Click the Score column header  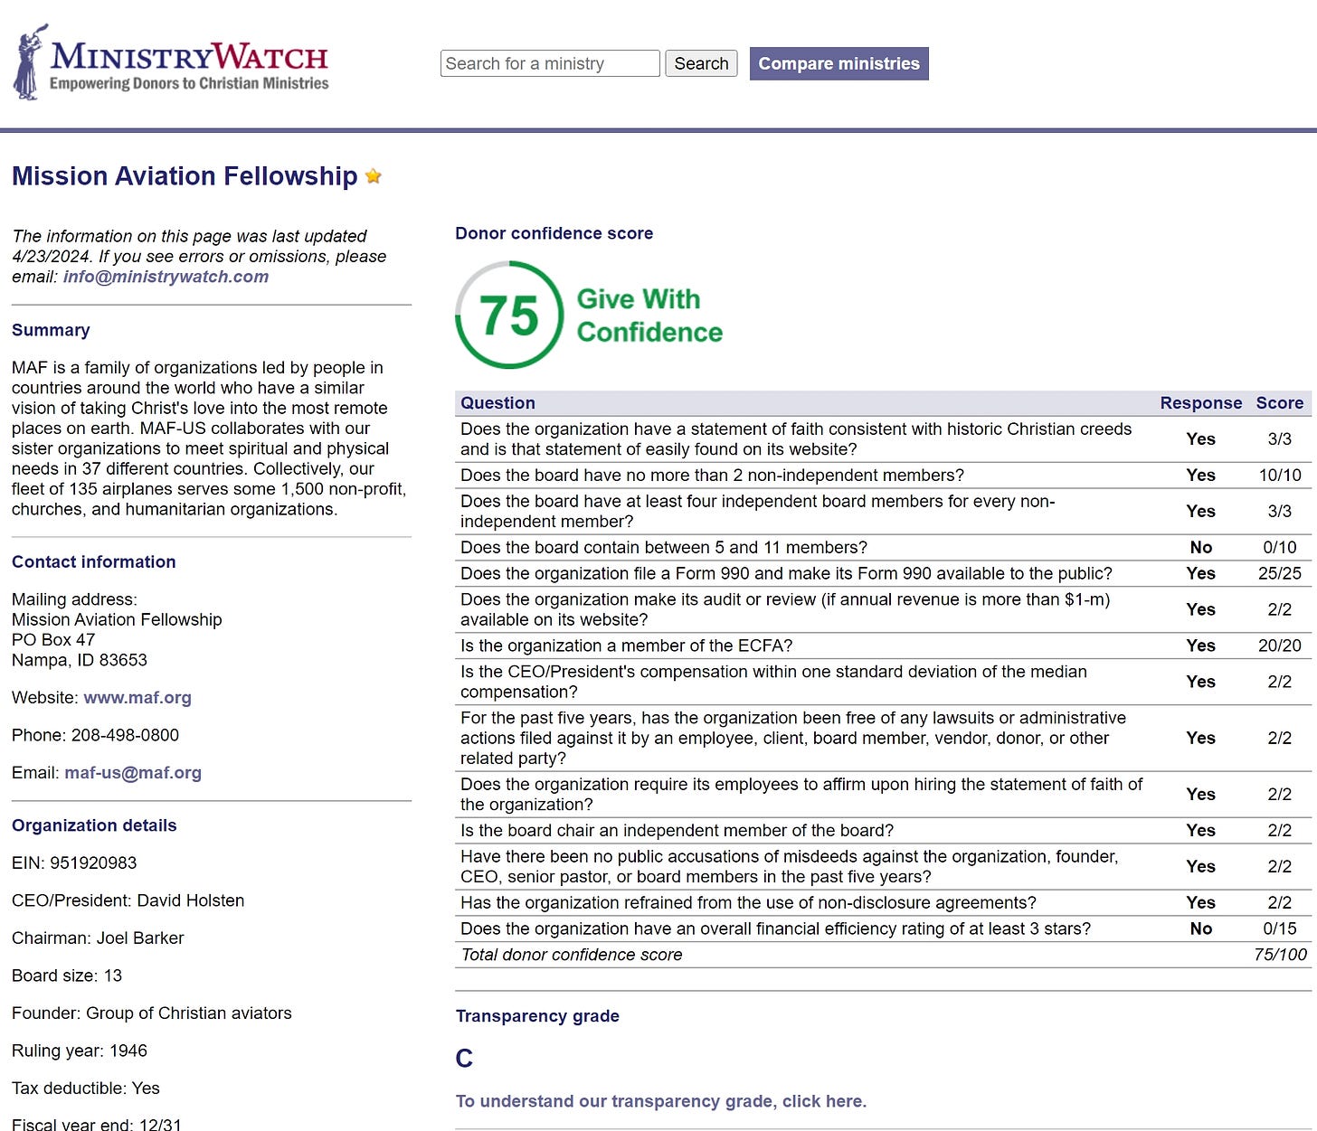click(1279, 403)
